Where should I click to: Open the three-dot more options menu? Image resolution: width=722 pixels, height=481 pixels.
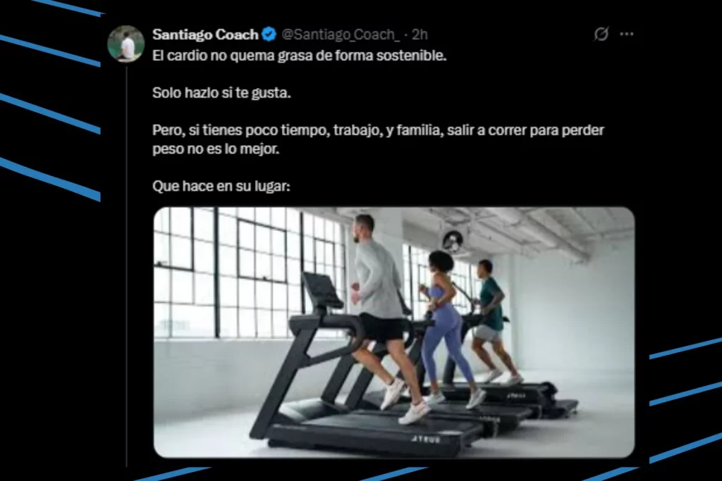(x=626, y=34)
